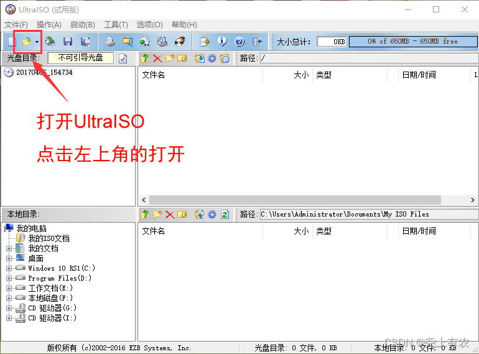Image resolution: width=479 pixels, height=354 pixels.
Task: Click Rename icon in the local pane toolbar
Action: coord(182,215)
